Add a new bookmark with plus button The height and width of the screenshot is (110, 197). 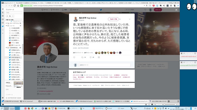[x=7, y=16]
